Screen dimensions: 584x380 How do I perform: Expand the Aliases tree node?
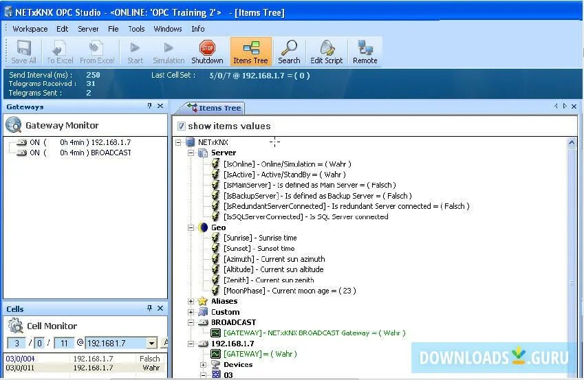191,301
